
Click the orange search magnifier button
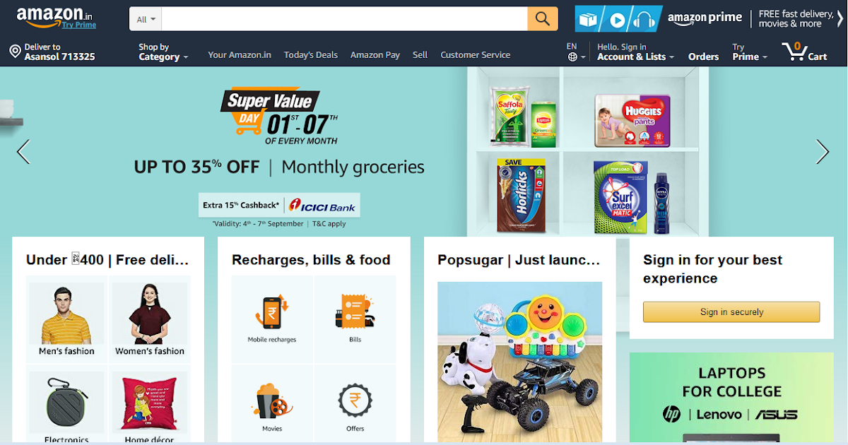(543, 18)
